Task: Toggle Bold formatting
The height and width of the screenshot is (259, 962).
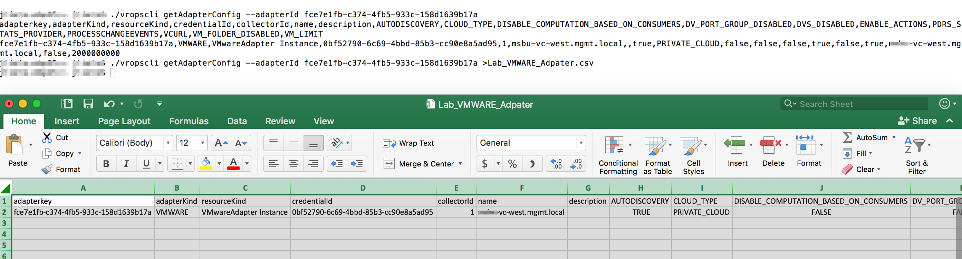Action: [106, 164]
